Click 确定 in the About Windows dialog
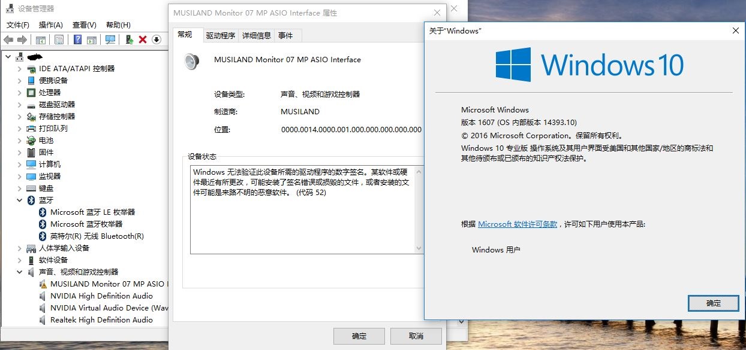 pyautogui.click(x=713, y=303)
